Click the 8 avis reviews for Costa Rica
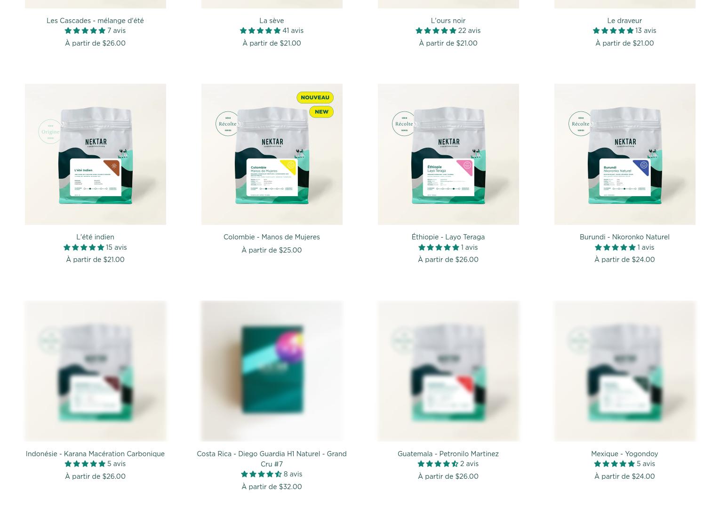 [x=293, y=474]
